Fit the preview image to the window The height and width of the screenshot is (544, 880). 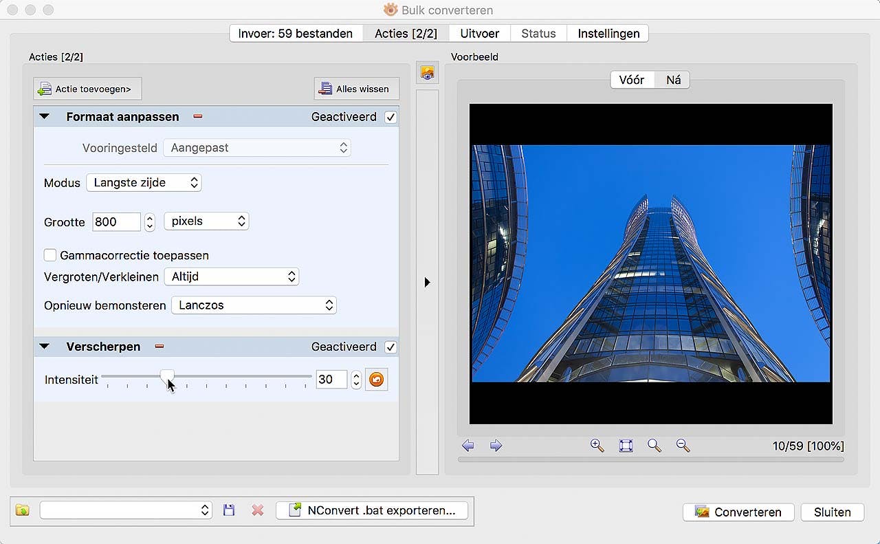coord(626,446)
